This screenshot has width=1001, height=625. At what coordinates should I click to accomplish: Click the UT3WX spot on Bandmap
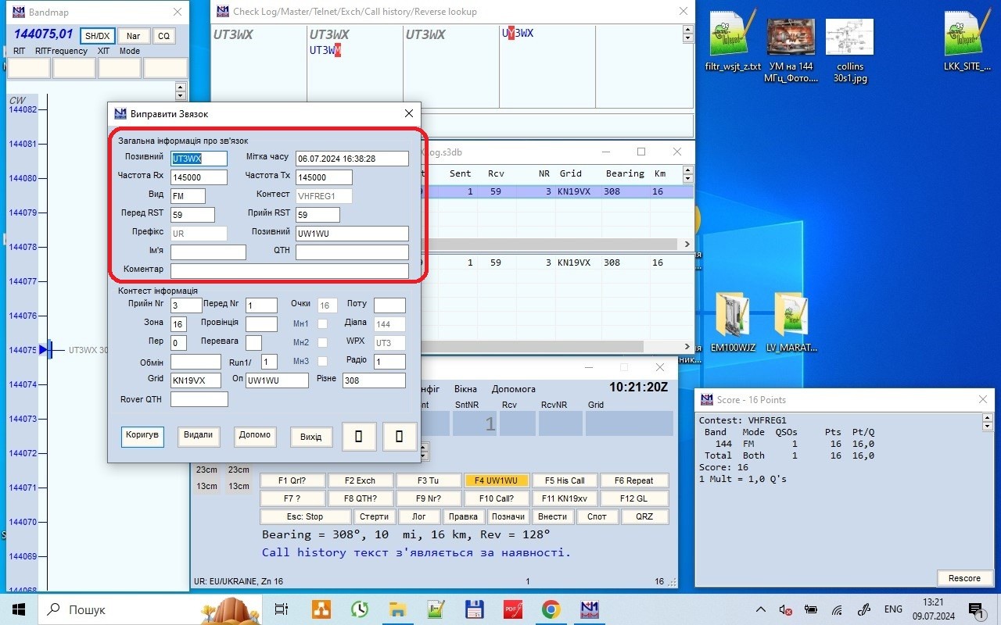(88, 350)
